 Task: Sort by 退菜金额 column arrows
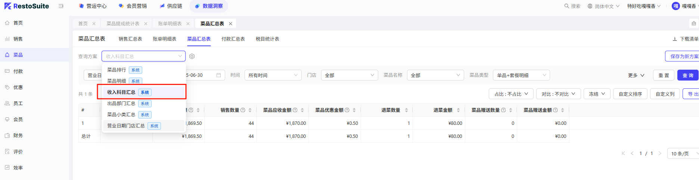point(458,110)
